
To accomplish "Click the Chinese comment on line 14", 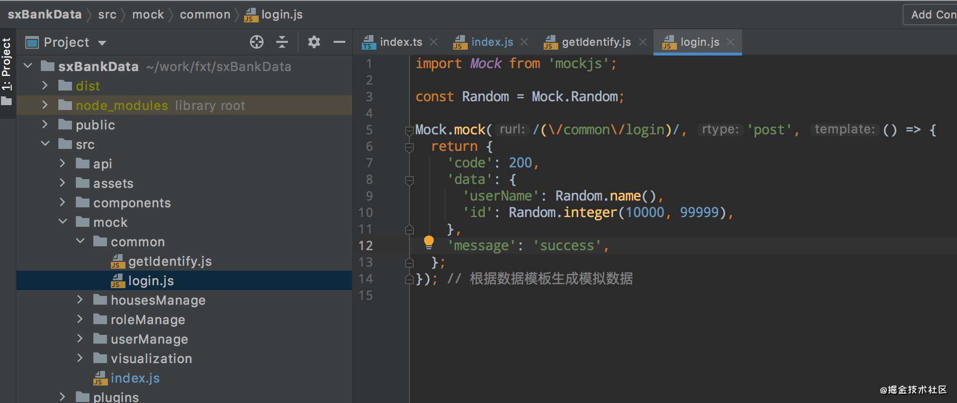I will [x=540, y=279].
